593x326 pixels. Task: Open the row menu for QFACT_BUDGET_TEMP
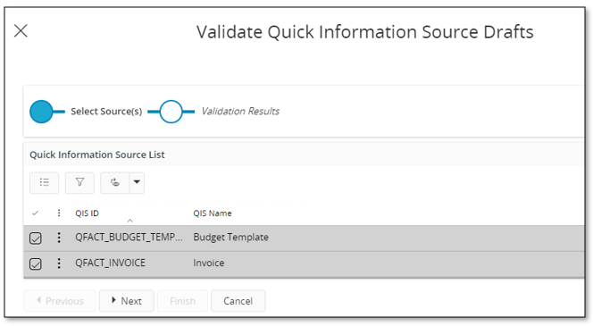click(x=59, y=238)
